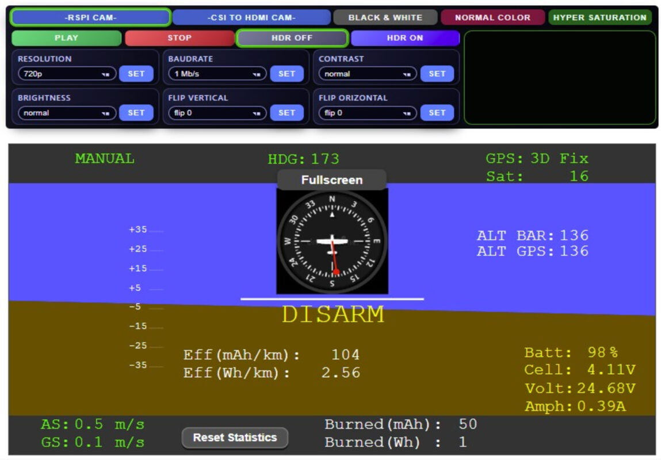Switch HDR on
661x460 pixels.
pos(404,38)
